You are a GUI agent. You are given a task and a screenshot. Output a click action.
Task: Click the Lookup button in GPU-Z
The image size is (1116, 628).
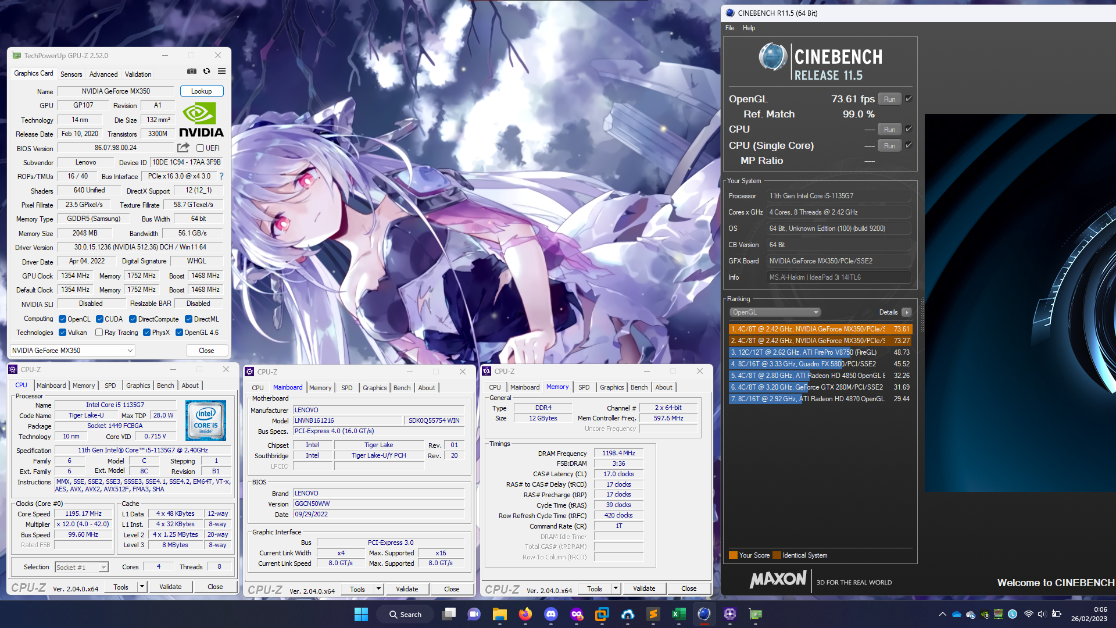pos(202,91)
